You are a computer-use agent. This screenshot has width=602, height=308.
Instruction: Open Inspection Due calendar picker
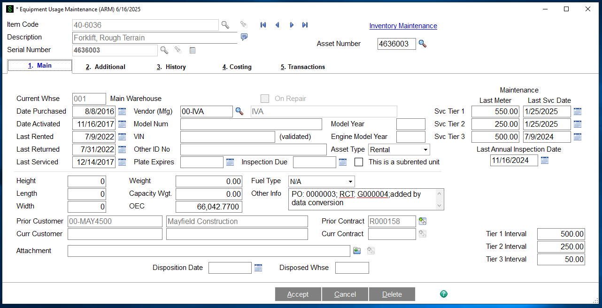tap(343, 162)
